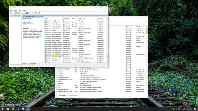Select Windows Time service row
Screen dimensions: 198x111
click(x=75, y=62)
